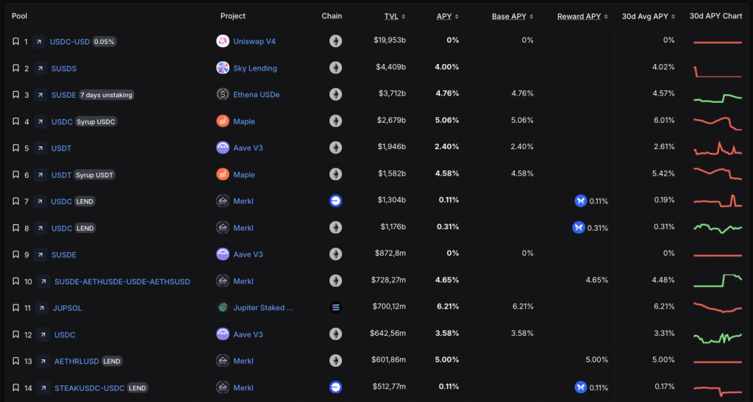Click the Uniswap V4 project logo
The height and width of the screenshot is (402, 753).
(223, 41)
